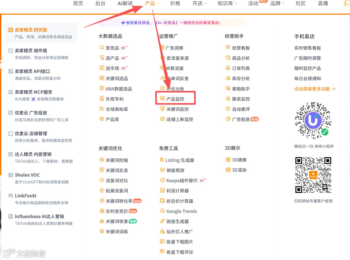The image size is (350, 260).
Task: Click the 关键词反查 icon
Action: pos(101,170)
